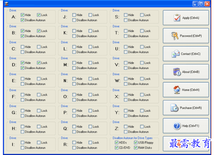Check Lock for drive Z
The height and width of the screenshot is (155, 214).
(x=142, y=126)
